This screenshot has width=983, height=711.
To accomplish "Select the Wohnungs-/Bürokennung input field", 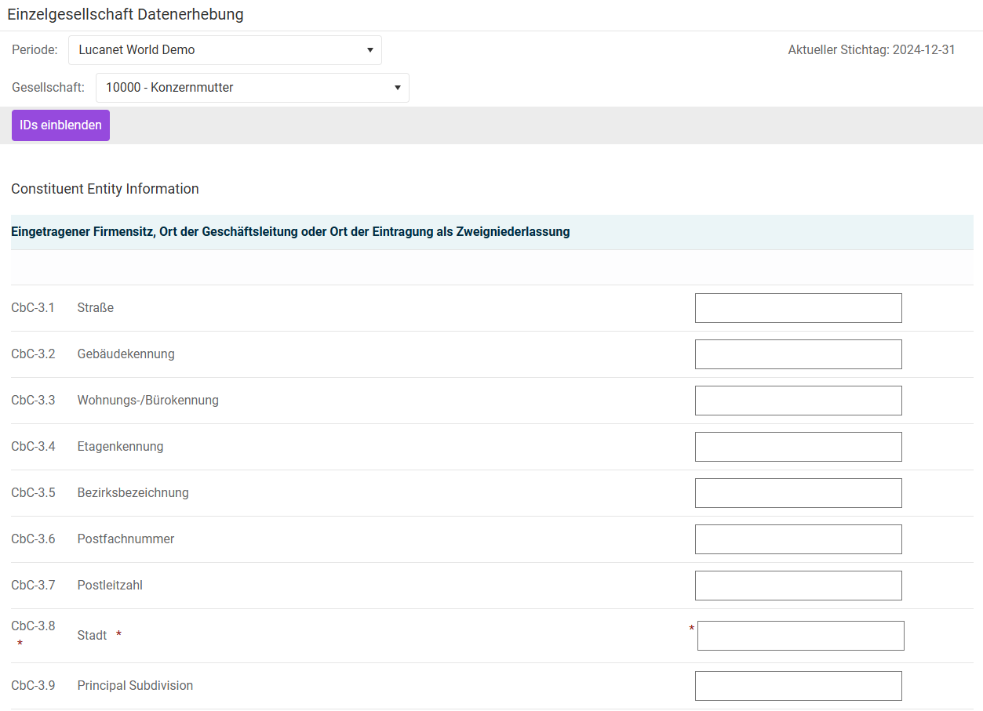I will click(798, 401).
